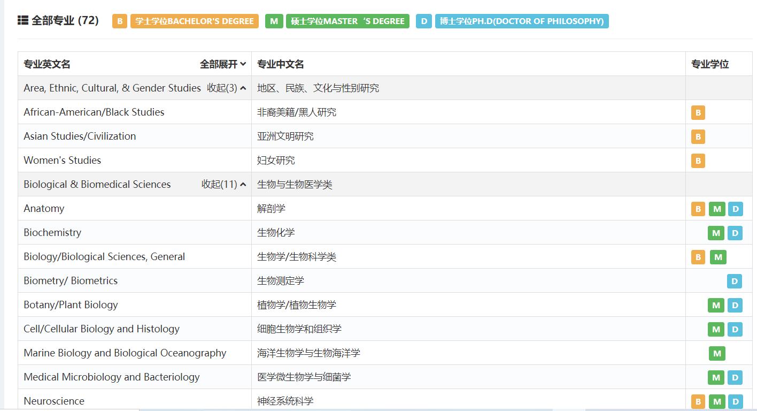
Task: Select Medical Microbiology and Bacteriology text
Action: tap(112, 377)
